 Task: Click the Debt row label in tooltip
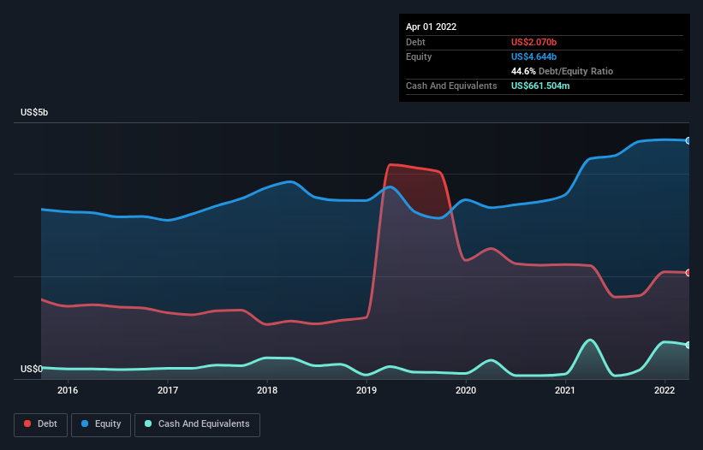point(415,42)
